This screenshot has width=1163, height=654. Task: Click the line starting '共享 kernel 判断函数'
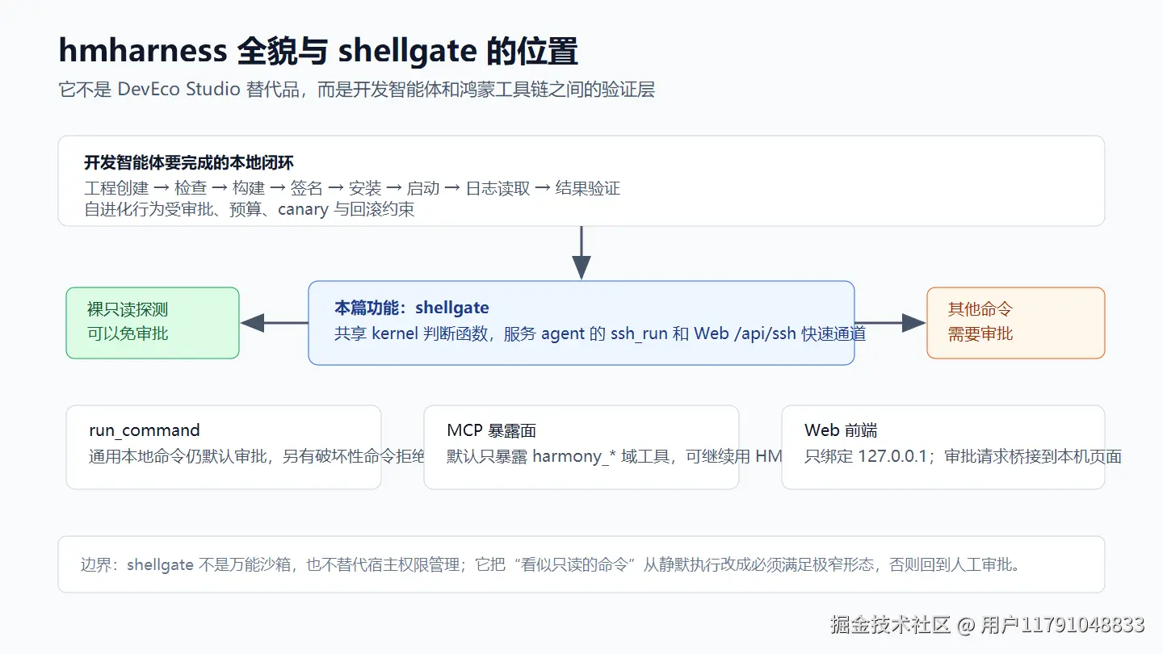pos(600,333)
